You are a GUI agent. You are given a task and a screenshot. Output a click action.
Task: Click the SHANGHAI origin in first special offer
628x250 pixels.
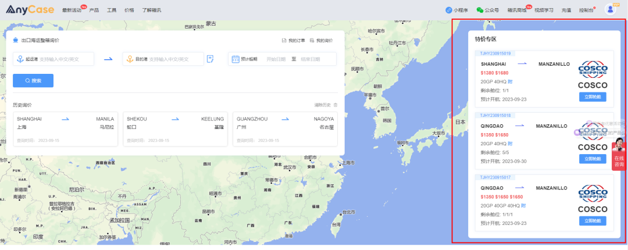(494, 64)
